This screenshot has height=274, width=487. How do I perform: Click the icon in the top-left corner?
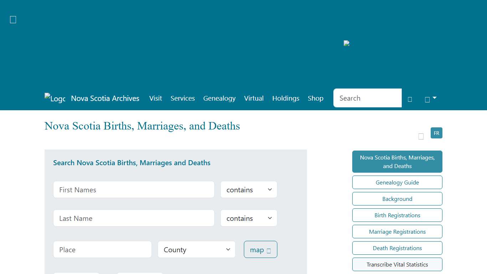coord(13,19)
